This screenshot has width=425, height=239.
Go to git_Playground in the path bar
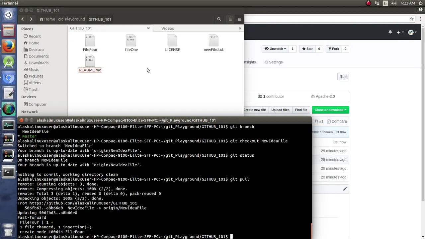pyautogui.click(x=71, y=19)
